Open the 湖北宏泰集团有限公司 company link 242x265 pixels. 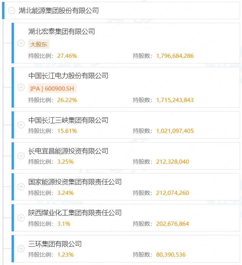[62, 32]
